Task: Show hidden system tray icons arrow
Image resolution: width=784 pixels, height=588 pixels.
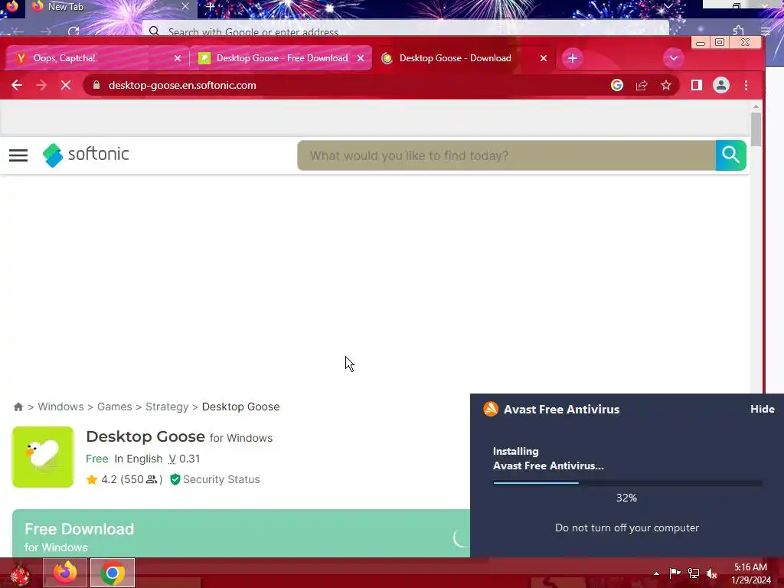Action: (656, 573)
